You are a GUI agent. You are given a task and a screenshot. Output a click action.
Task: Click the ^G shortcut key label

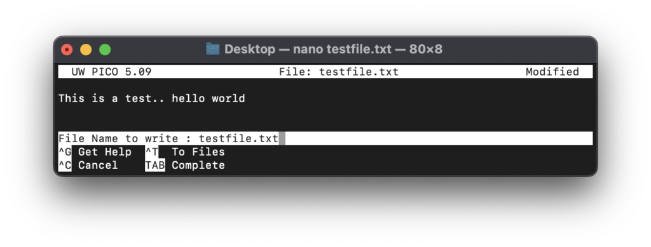65,152
